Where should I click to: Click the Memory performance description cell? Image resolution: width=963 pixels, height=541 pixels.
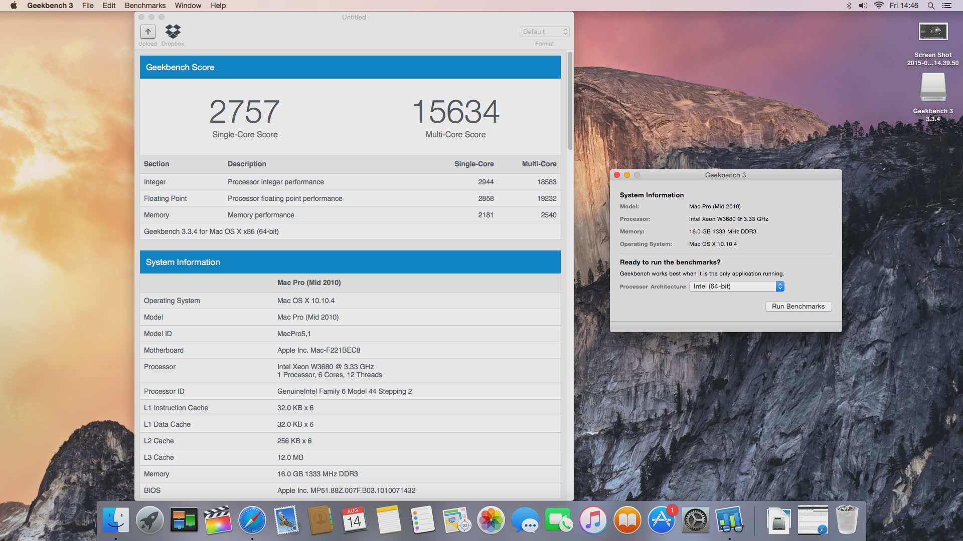pos(261,215)
